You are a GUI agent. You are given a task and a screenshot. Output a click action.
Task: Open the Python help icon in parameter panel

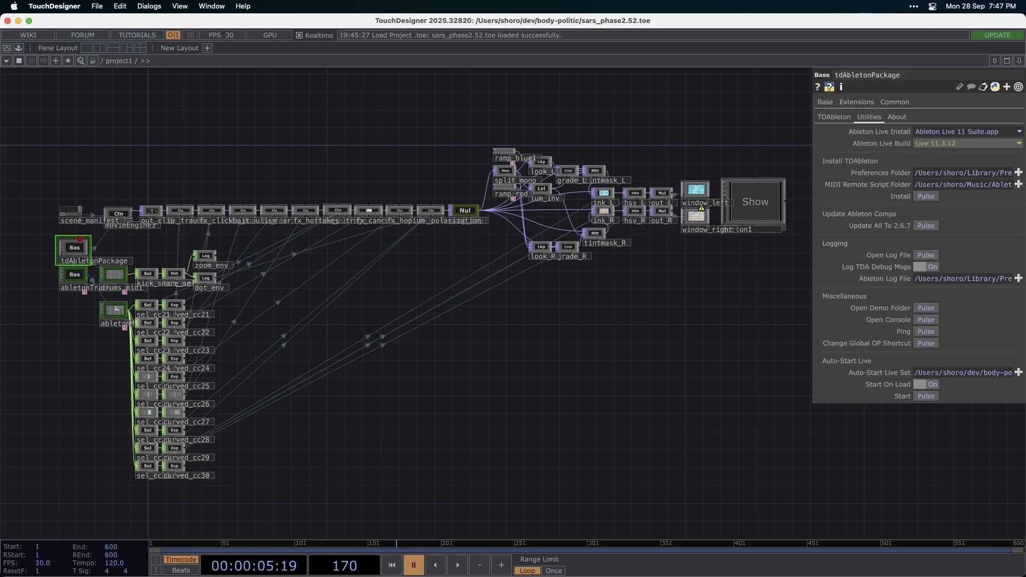click(x=829, y=87)
